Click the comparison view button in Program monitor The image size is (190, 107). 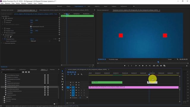[164, 66]
